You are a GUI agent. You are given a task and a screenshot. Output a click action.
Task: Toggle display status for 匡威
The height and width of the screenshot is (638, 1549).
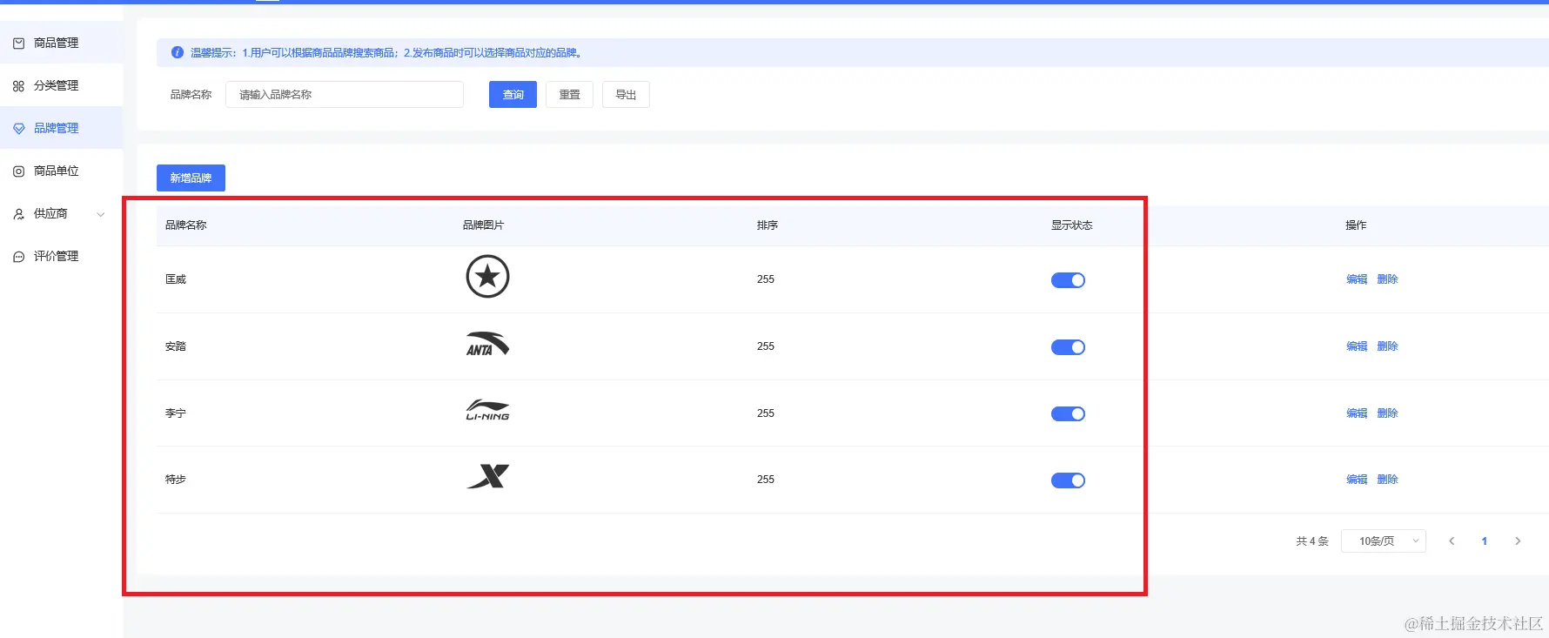1068,280
